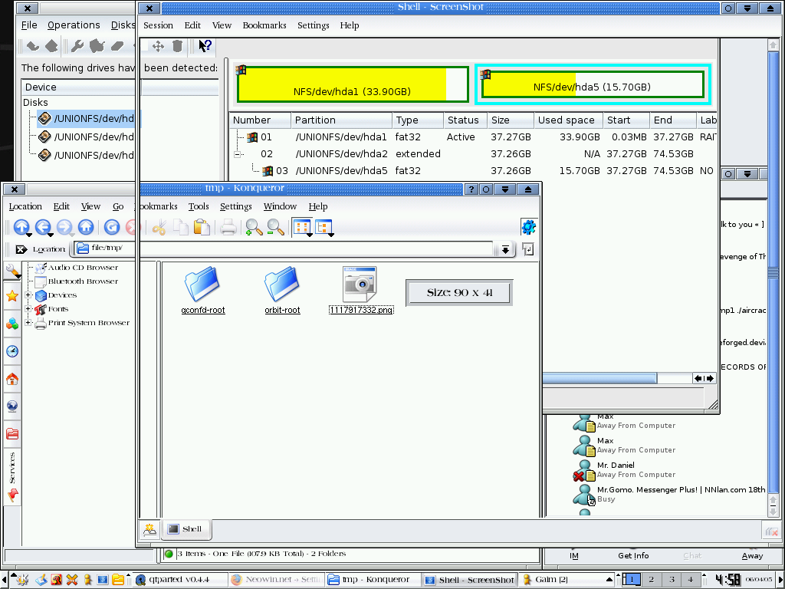Click the red bookmarks star in Konqueror sidebar

pos(12,297)
